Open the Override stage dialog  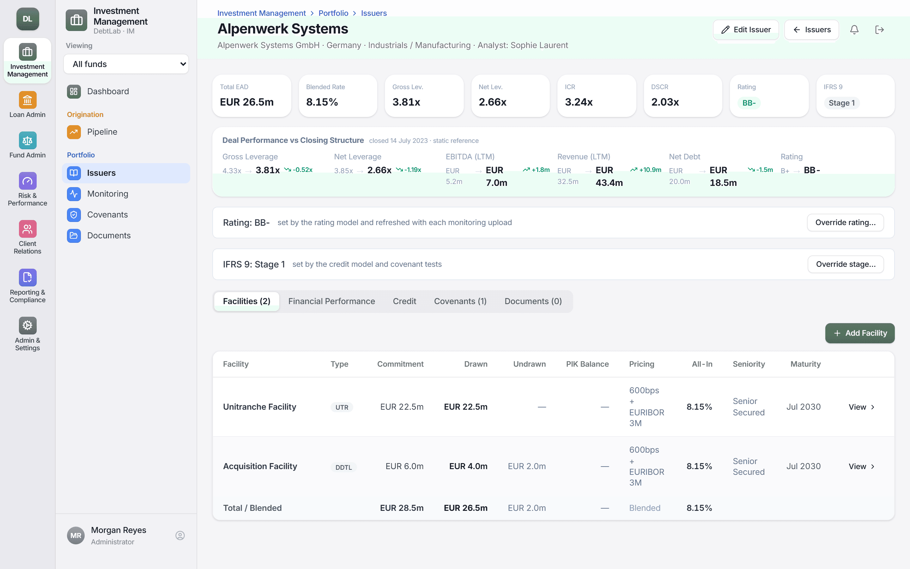pos(846,264)
